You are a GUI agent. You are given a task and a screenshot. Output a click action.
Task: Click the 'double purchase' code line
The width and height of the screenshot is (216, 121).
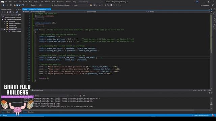pyautogui.click(x=50, y=37)
